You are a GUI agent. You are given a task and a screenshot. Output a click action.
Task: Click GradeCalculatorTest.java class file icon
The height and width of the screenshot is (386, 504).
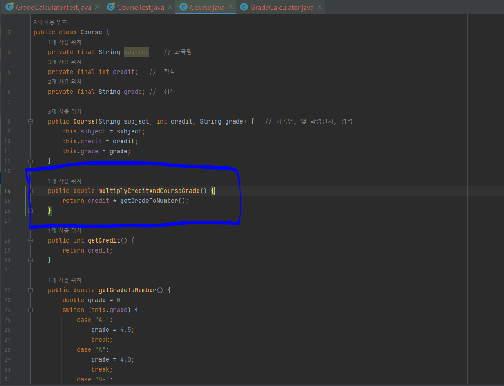point(9,7)
